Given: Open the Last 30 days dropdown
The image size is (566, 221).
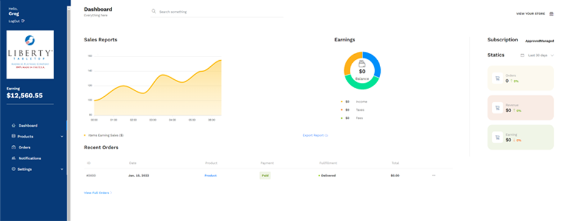Looking at the screenshot, I should 537,55.
